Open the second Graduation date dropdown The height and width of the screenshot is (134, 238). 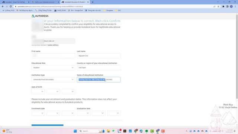(99, 113)
